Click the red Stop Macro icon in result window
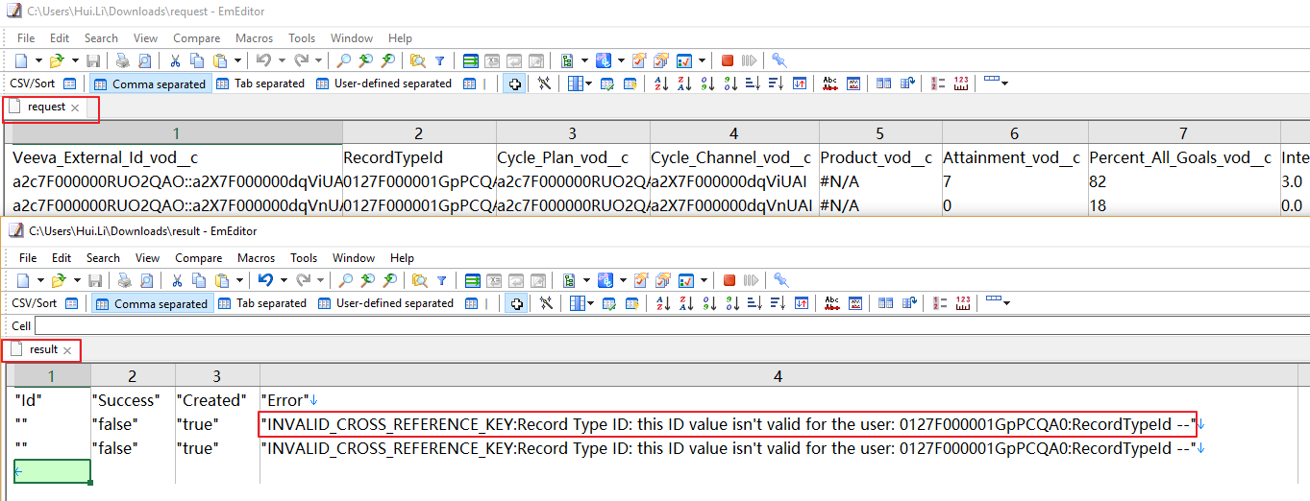Screen dimensions: 1310x501 [729, 280]
